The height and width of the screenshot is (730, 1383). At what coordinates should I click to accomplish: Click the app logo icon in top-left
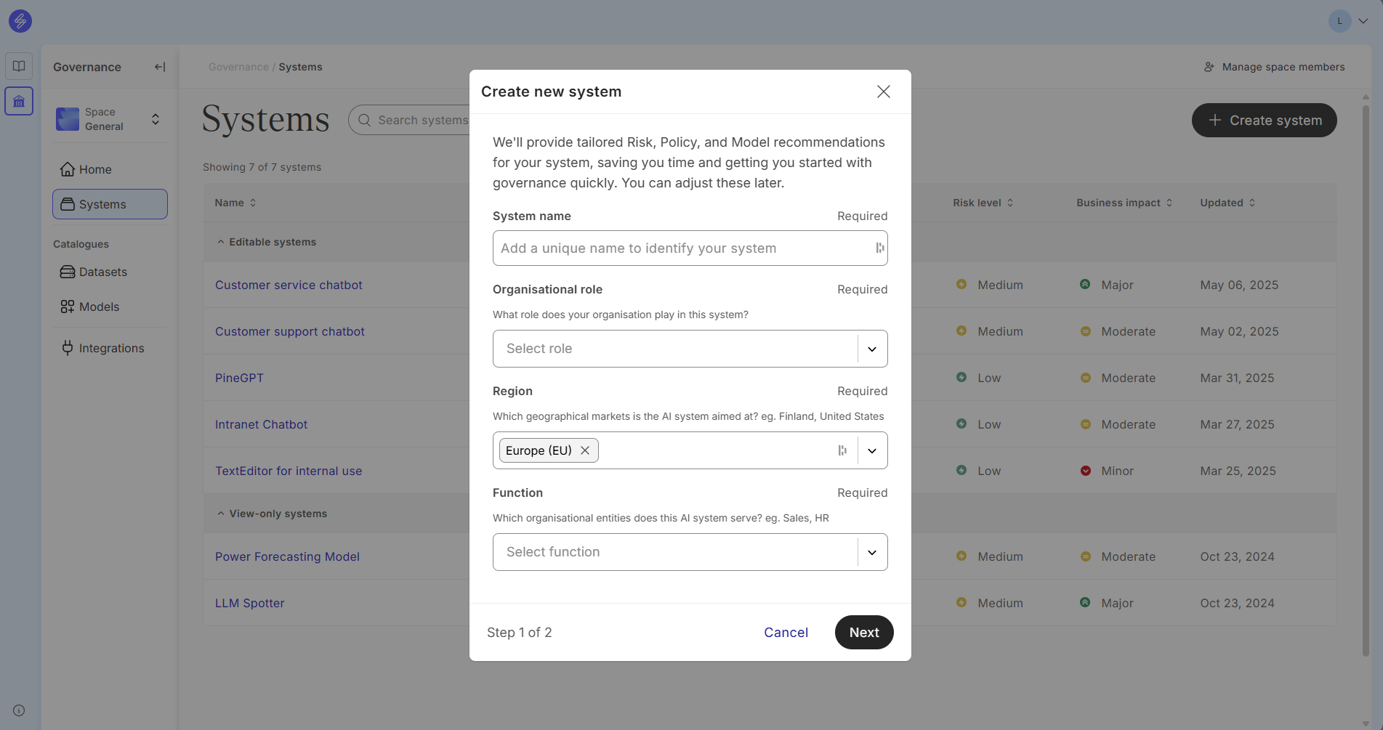click(20, 21)
